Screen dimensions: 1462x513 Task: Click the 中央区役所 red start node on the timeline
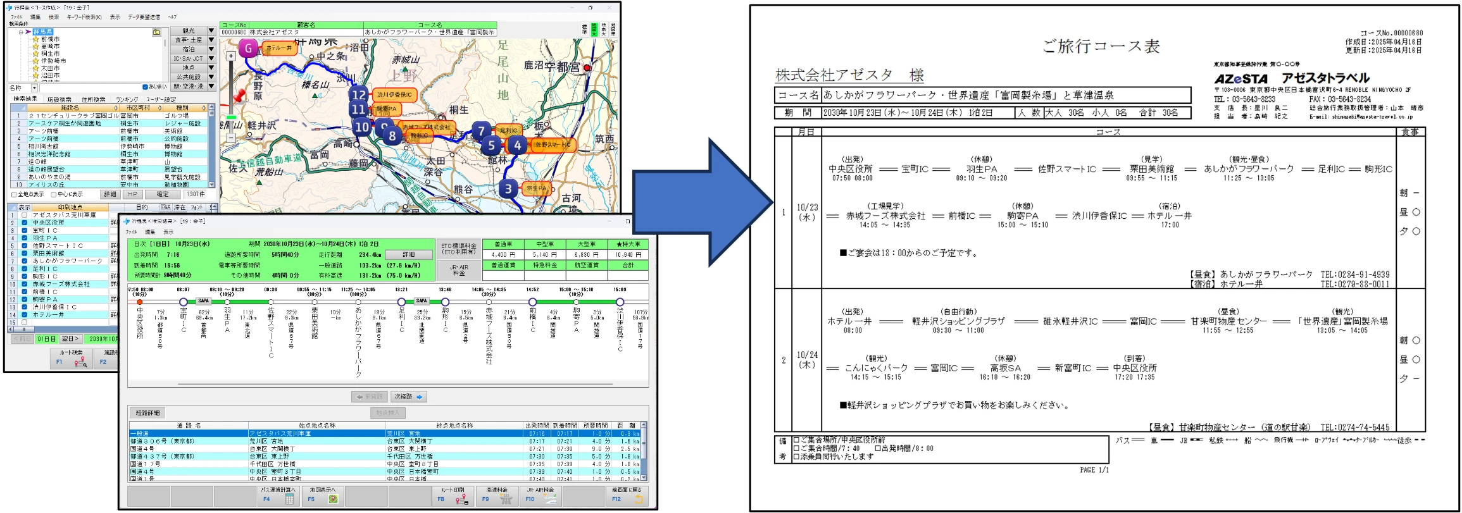[x=140, y=302]
